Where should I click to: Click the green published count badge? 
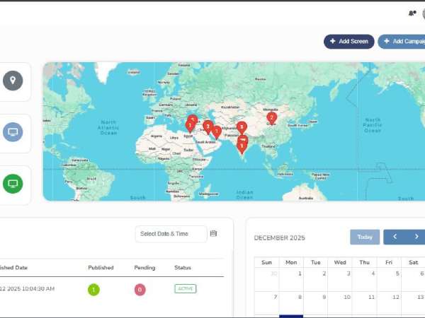pos(93,290)
